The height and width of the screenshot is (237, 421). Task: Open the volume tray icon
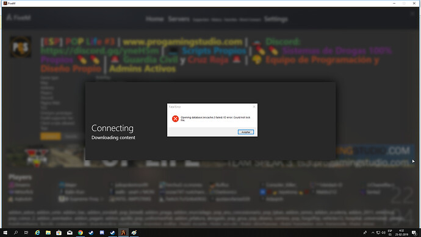[383, 233]
